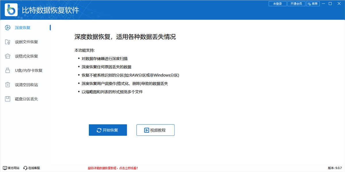Click the 比特数据恢复 app logo

pos(11,10)
